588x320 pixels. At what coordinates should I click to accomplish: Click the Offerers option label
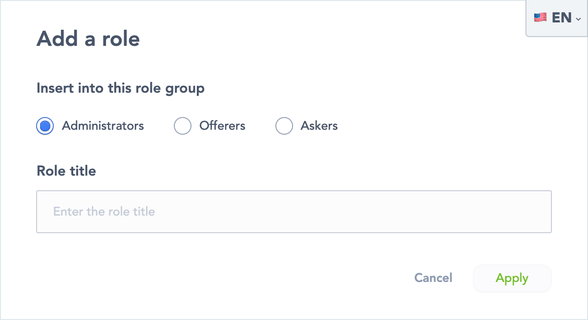(222, 126)
